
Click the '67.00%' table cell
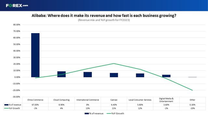[35, 105]
